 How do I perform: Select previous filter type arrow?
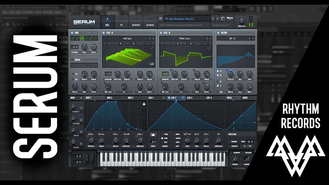tap(249, 39)
